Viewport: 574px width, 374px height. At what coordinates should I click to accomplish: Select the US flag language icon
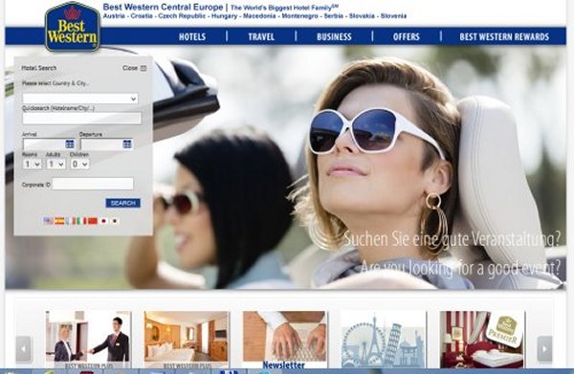(x=49, y=221)
